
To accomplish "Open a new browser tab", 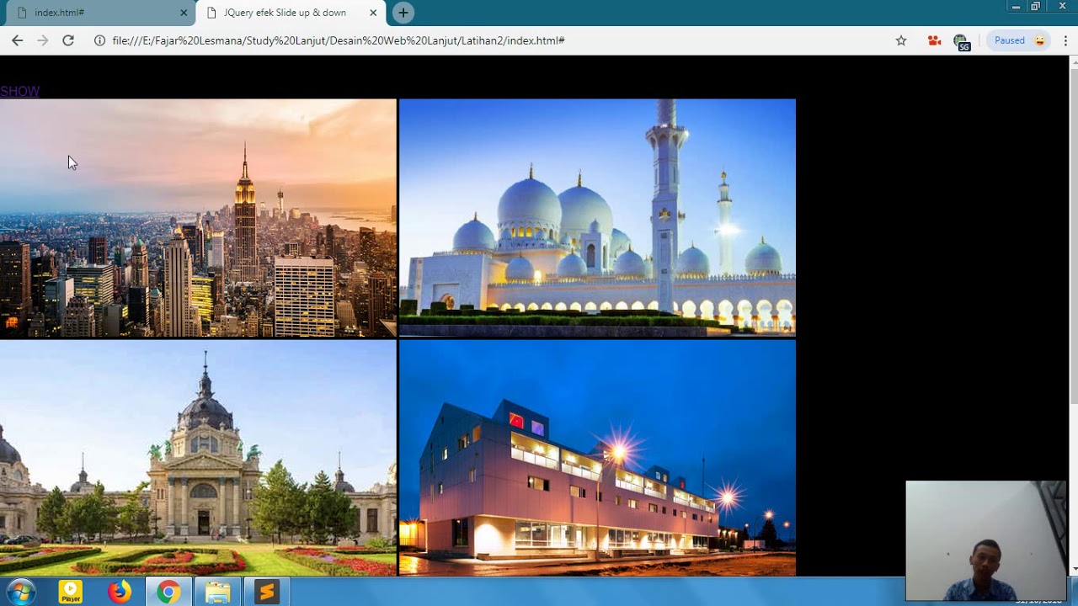I will click(x=403, y=13).
